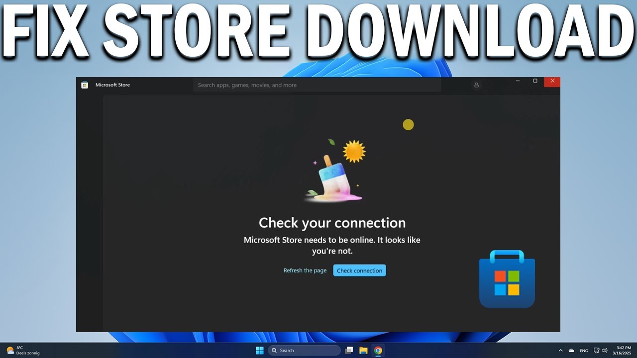The image size is (637, 358).
Task: Click the volume speaker tray icon
Action: (605, 351)
